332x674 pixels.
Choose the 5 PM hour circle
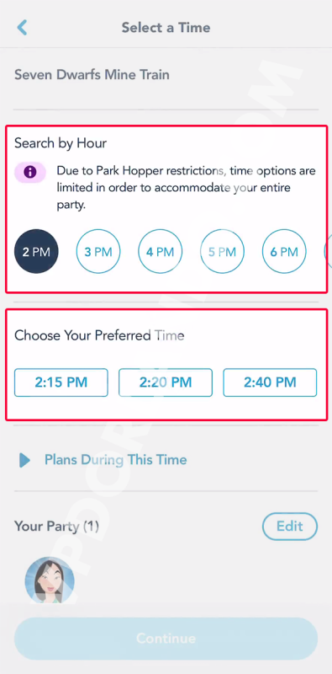tap(222, 251)
